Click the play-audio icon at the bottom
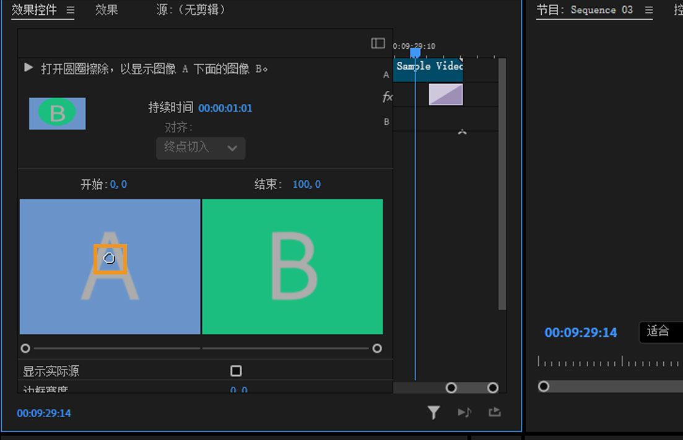This screenshot has height=440, width=683. pos(464,412)
